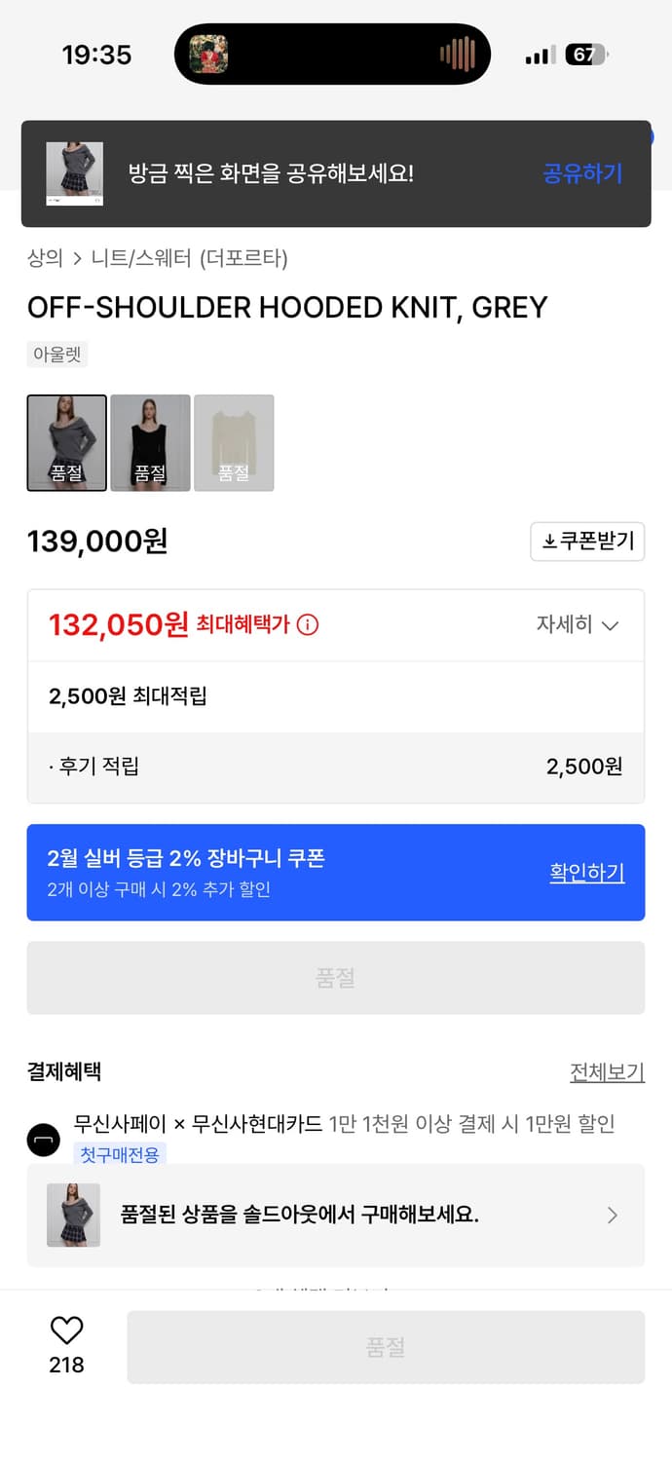
Task: Toggle the heart to wishlist the product
Action: [65, 1328]
